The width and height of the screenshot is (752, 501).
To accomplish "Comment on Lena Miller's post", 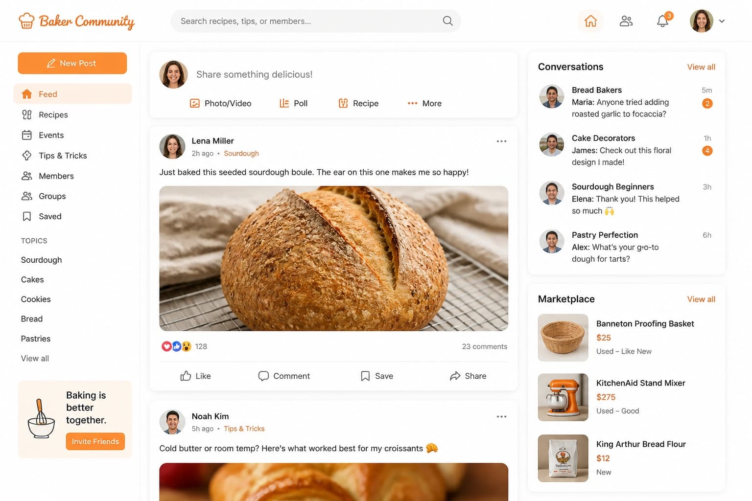I will point(284,376).
